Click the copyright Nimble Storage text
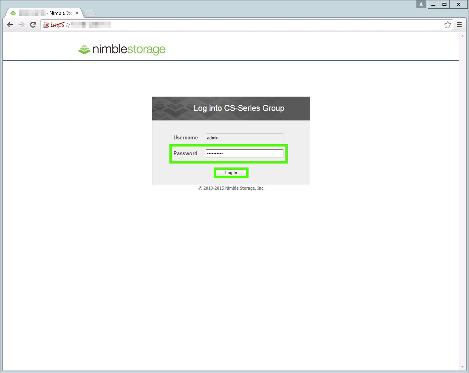The height and width of the screenshot is (373, 469). pos(231,188)
